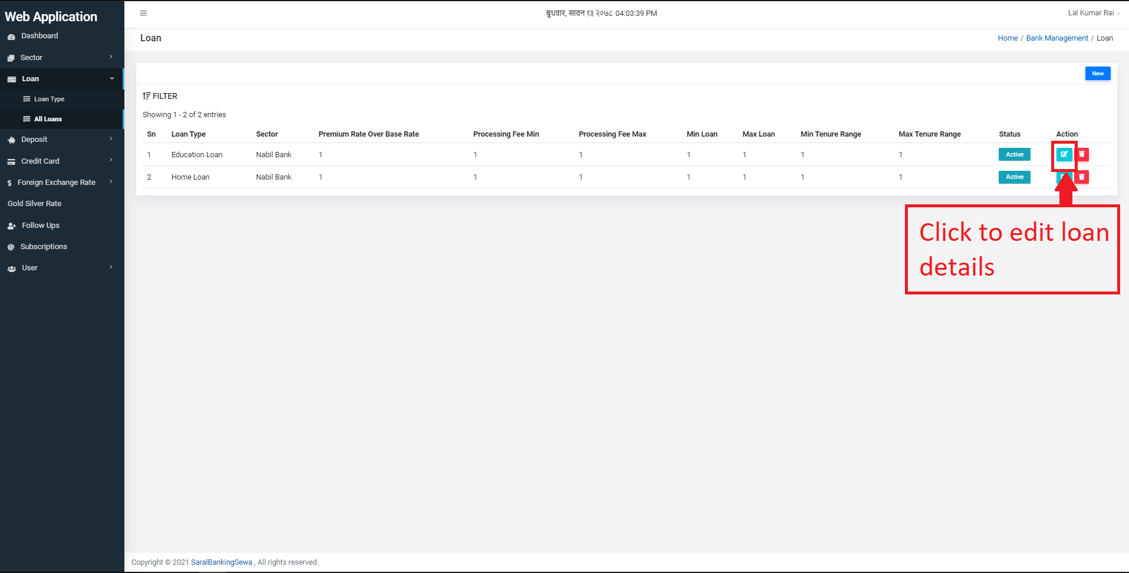Edit the Education Loan row
The image size is (1129, 573).
pyautogui.click(x=1064, y=154)
